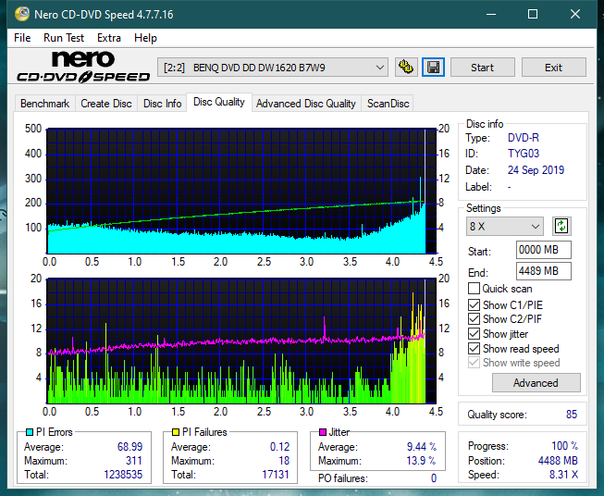The image size is (604, 496).
Task: Uncheck Show C2/PIF checkbox
Action: 474,319
